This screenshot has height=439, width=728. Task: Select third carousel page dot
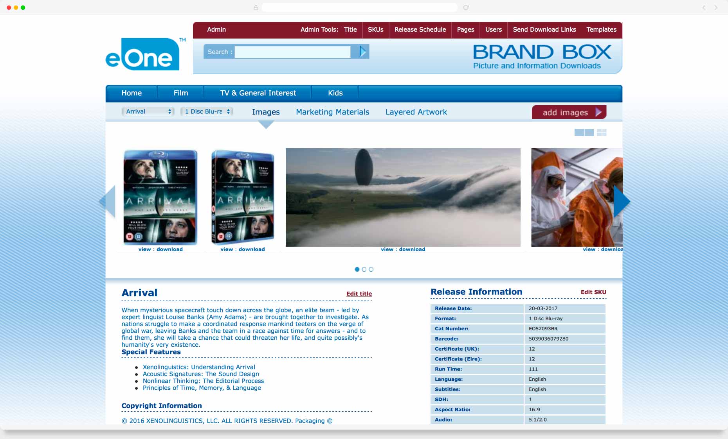coord(371,269)
